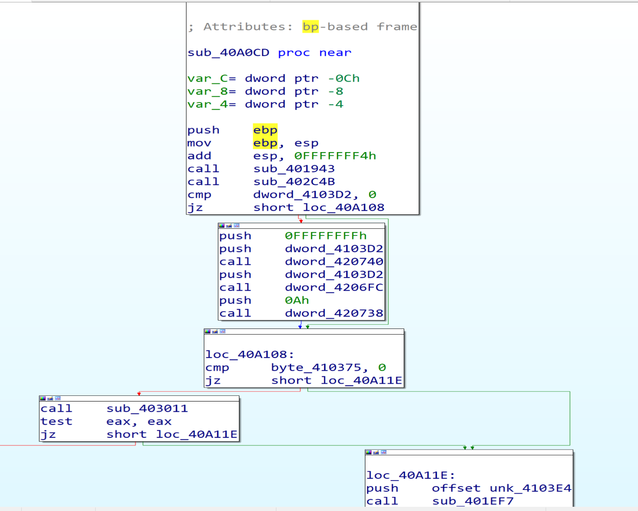
Task: Click the sub_401EF7 call target
Action: pos(473,501)
